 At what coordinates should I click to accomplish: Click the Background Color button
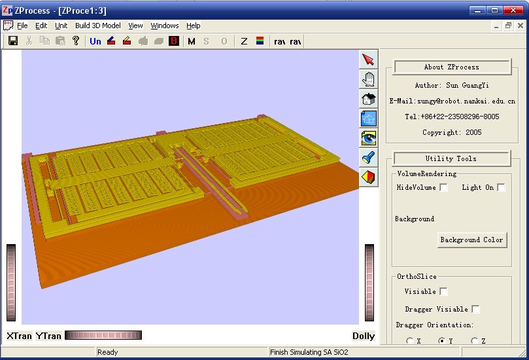click(x=471, y=240)
